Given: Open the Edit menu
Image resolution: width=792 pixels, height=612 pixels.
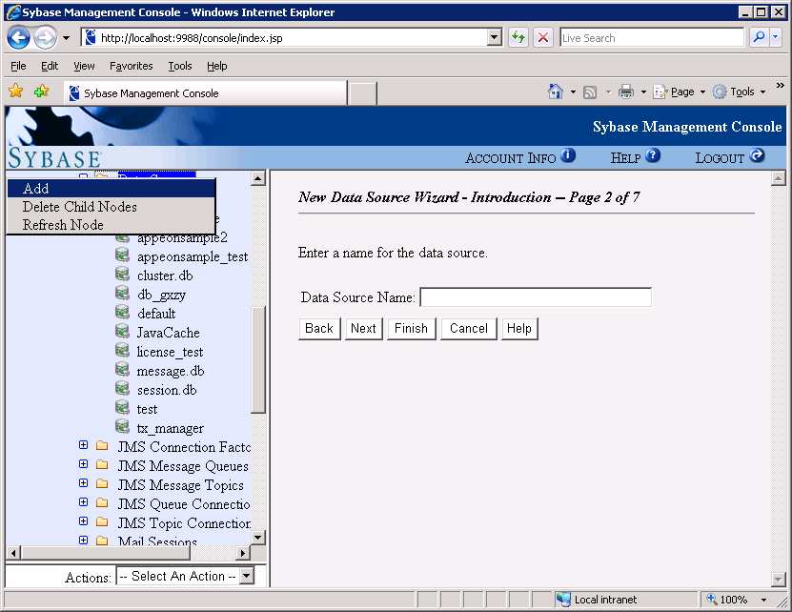Looking at the screenshot, I should pyautogui.click(x=50, y=66).
